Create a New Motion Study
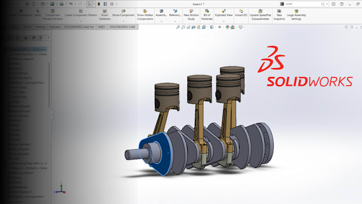 click(191, 15)
